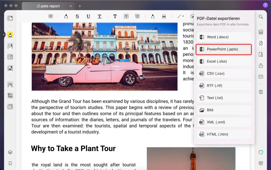Export the PDF as Excel (.xlsx)

[224, 61]
